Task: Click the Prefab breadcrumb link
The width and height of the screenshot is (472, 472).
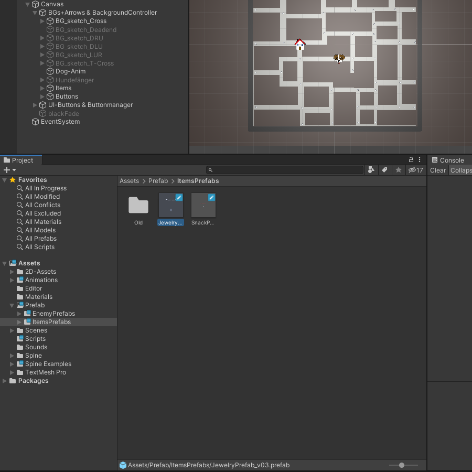Action: point(158,181)
